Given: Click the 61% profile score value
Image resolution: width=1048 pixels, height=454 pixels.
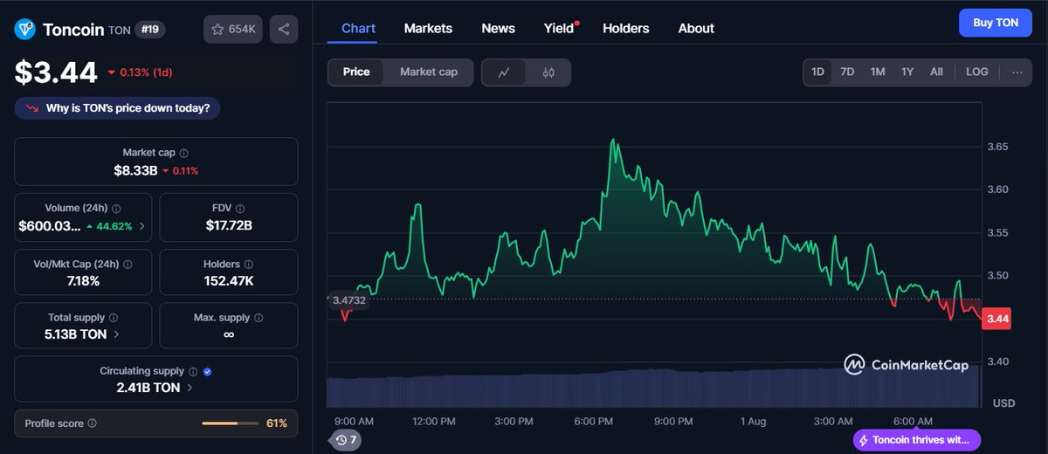Looking at the screenshot, I should pos(276,423).
